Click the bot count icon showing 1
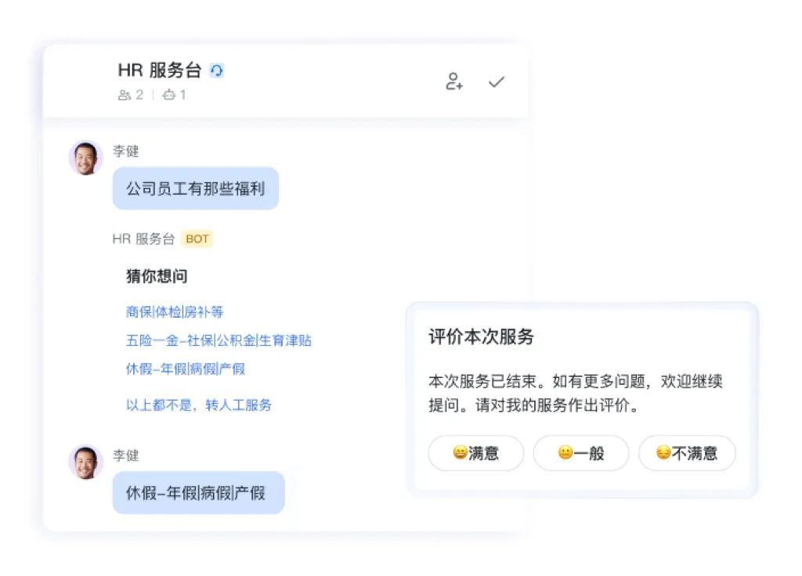 [169, 95]
